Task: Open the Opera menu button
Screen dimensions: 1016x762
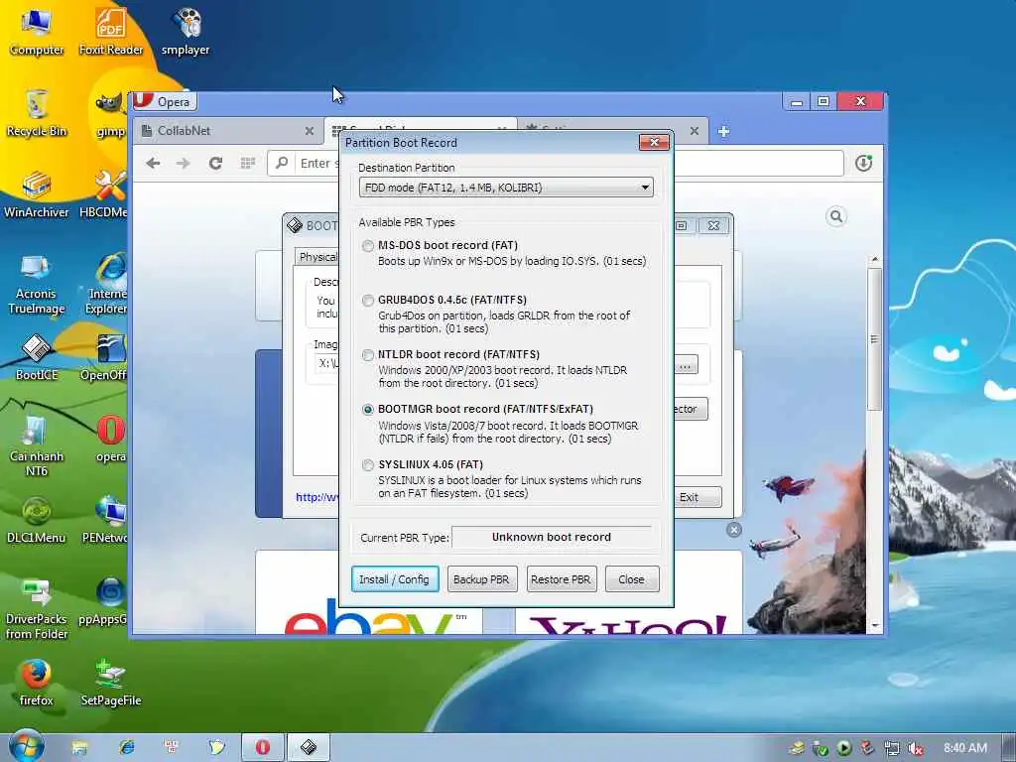Action: 165,102
